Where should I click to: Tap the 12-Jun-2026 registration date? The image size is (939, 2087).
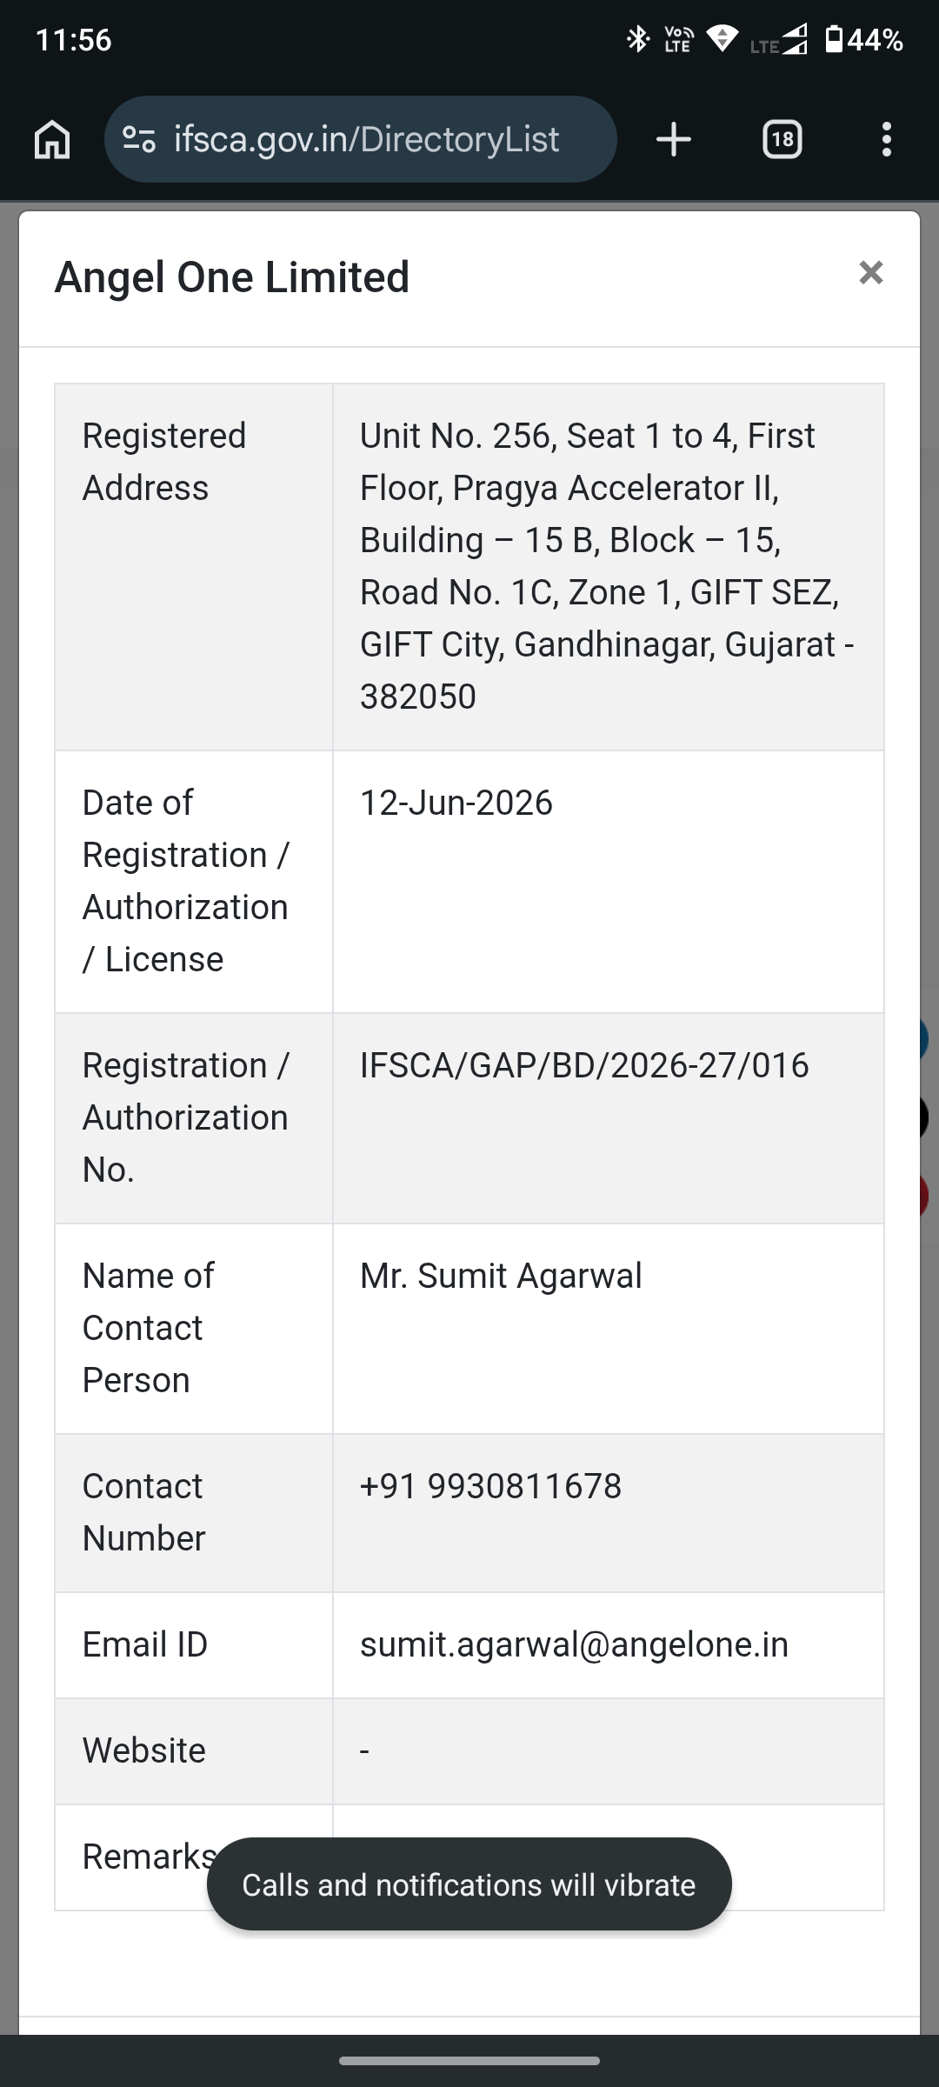456,803
